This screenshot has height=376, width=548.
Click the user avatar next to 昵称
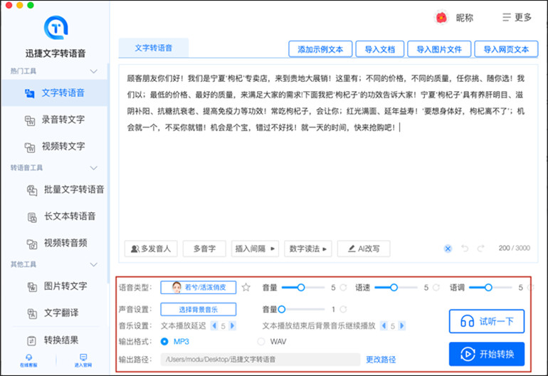441,17
